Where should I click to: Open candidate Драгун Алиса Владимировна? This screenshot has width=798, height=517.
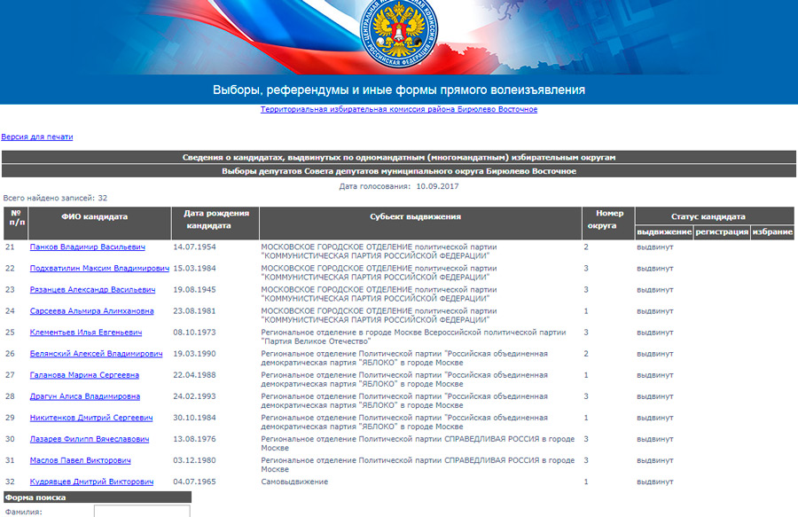(84, 396)
